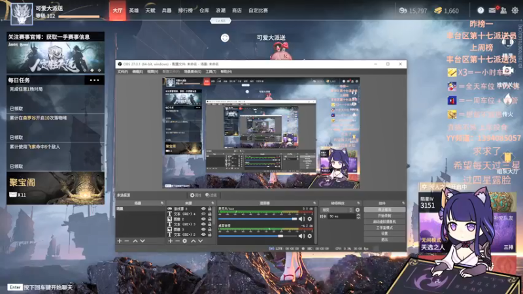Click desktop audio volume slider handle

(x=280, y=236)
